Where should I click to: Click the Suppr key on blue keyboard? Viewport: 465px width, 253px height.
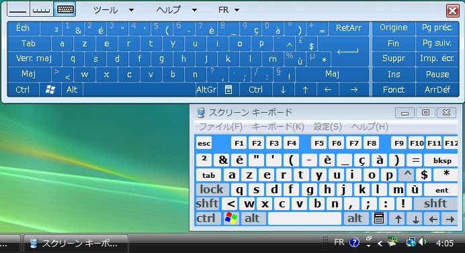coord(393,58)
